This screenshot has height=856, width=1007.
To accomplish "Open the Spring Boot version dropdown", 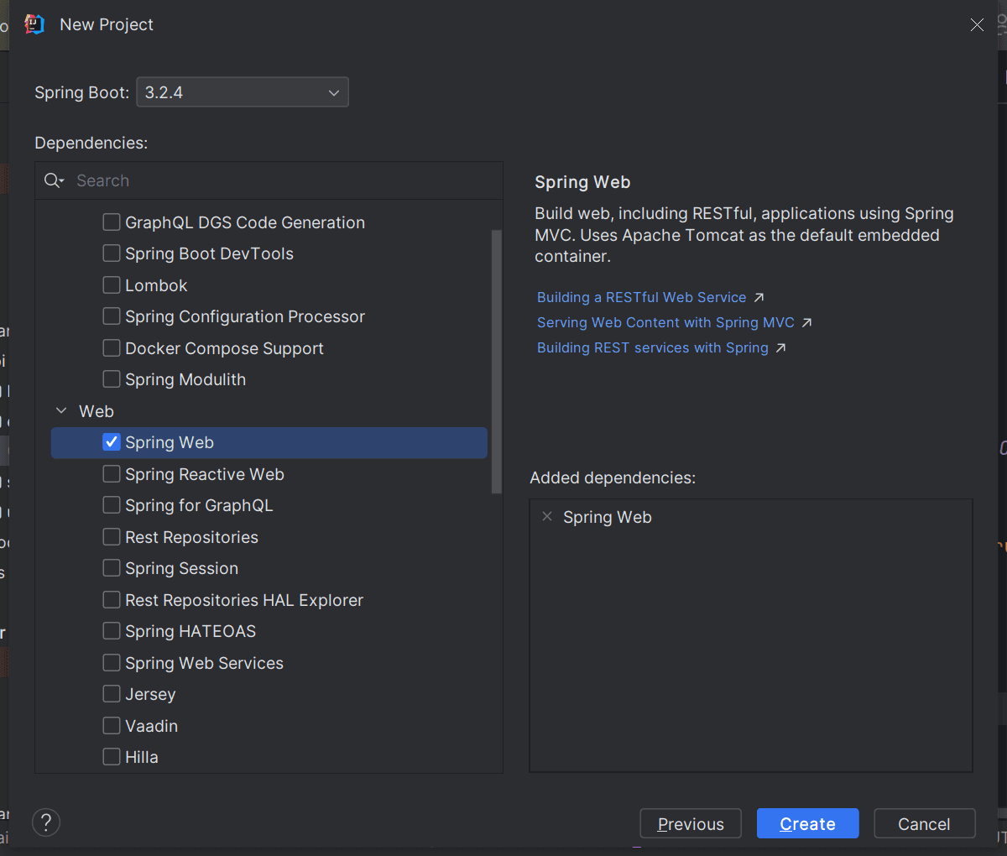I will pos(243,92).
